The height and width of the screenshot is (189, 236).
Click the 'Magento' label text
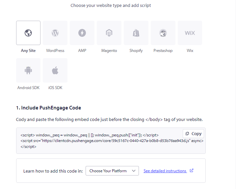109,51
